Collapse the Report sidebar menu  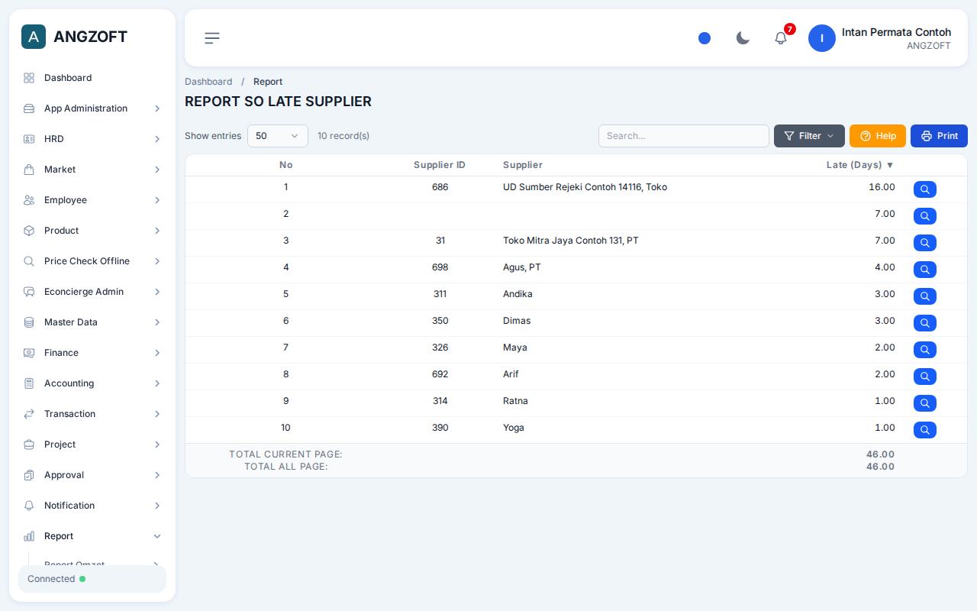pyautogui.click(x=92, y=536)
